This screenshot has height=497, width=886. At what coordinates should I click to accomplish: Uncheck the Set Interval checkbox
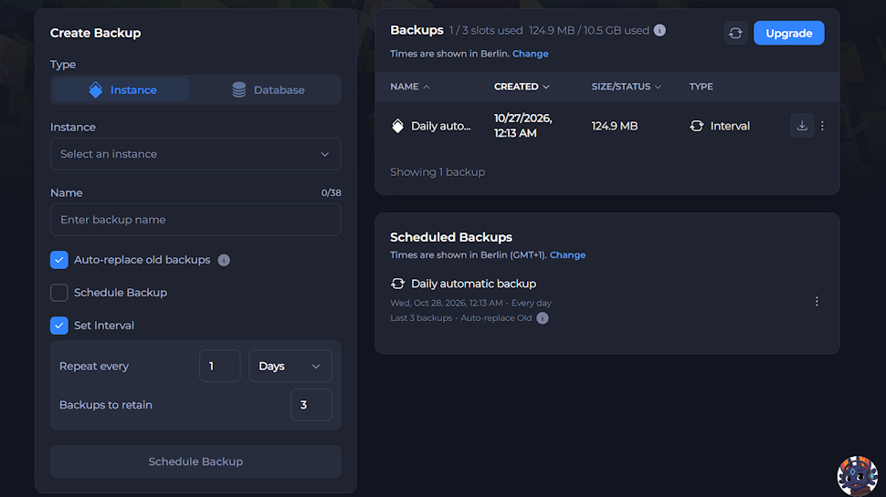click(59, 326)
